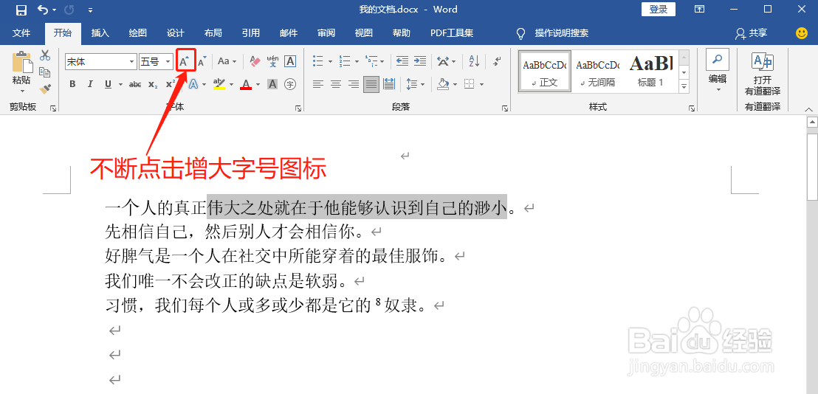Click the 登录 sign-in button
The height and width of the screenshot is (394, 818).
pos(659,10)
